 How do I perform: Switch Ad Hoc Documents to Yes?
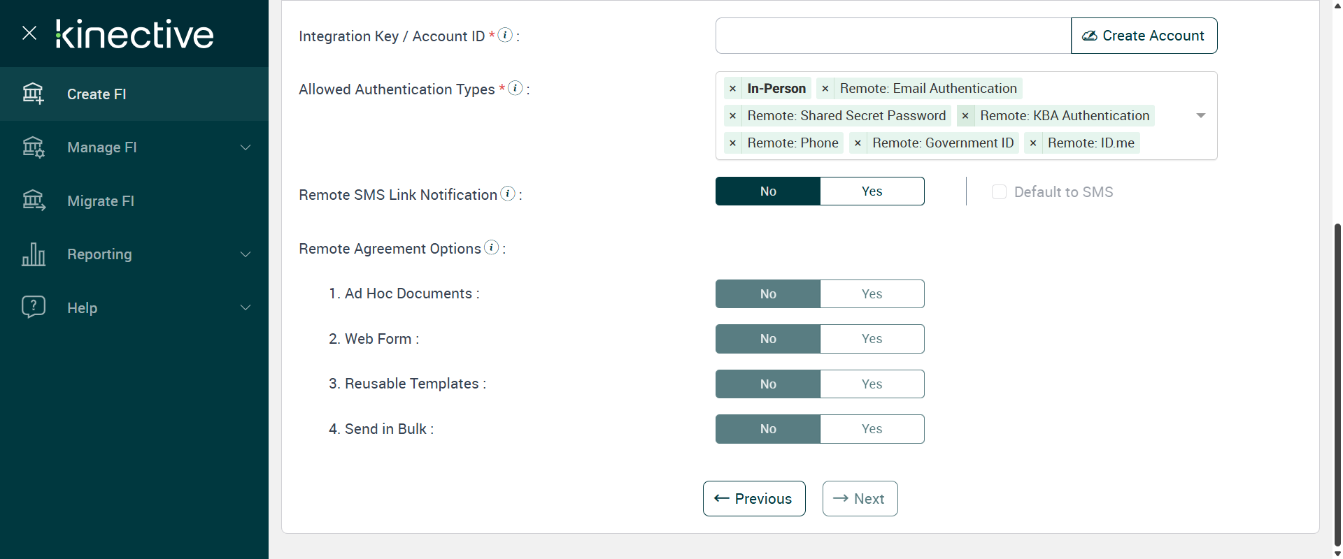coord(872,294)
